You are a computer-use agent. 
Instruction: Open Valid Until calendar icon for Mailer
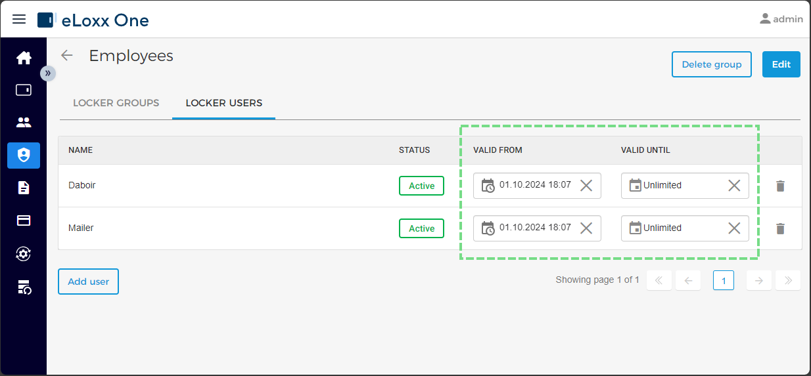(635, 228)
